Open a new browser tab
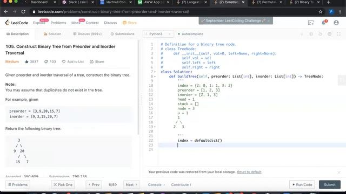 pyautogui.click(x=329, y=2)
